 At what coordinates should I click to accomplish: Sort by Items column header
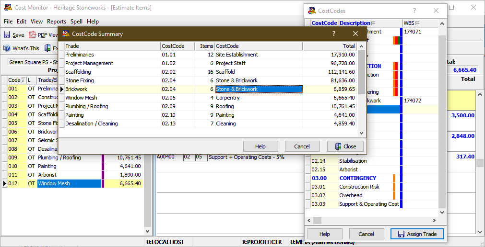(x=205, y=46)
